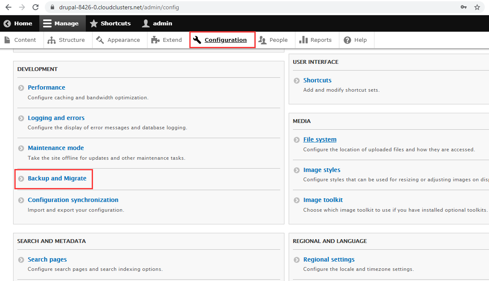Bookmark page with star icon
The height and width of the screenshot is (281, 489).
(x=477, y=7)
